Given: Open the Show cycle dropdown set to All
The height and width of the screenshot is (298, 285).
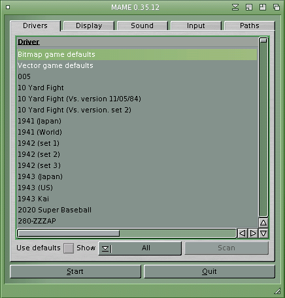Looking at the screenshot, I should pyautogui.click(x=140, y=248).
